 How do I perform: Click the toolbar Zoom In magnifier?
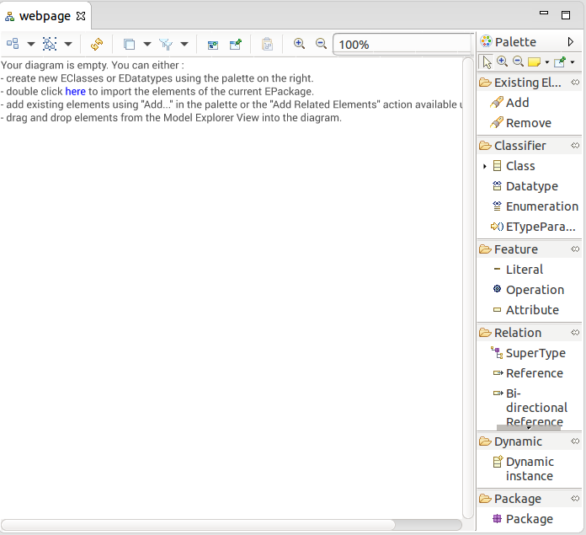[x=299, y=44]
